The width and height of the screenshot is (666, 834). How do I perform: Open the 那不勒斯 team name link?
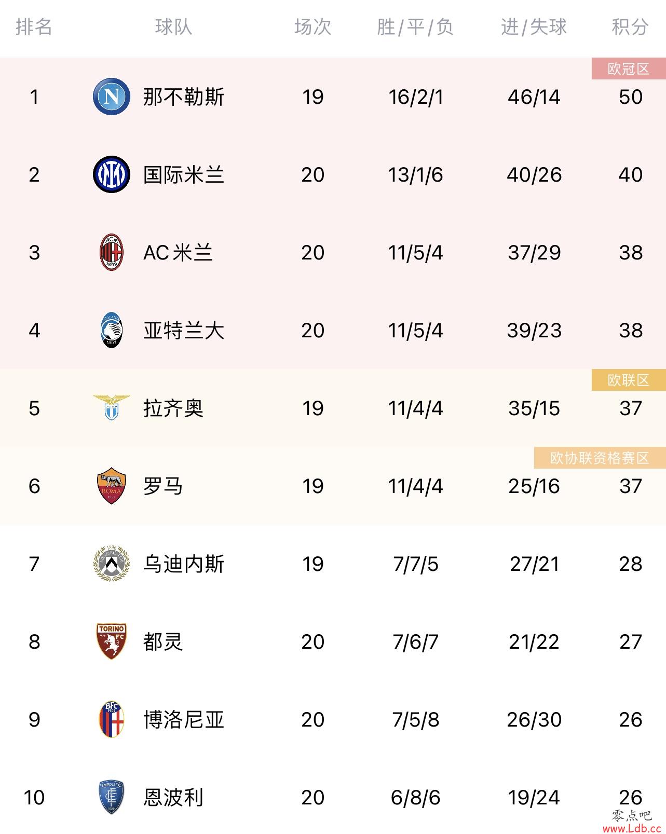[x=184, y=97]
